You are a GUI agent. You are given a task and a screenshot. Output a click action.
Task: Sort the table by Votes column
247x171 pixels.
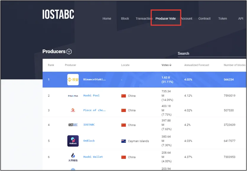click(167, 65)
